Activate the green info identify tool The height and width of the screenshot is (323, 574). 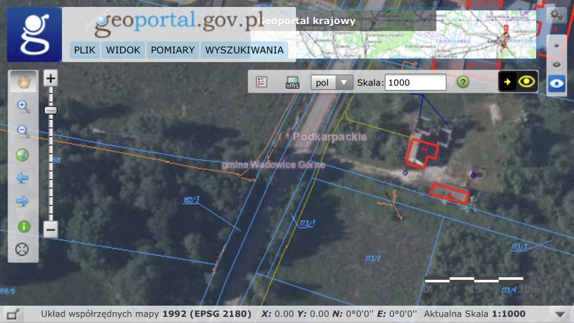pos(24,226)
